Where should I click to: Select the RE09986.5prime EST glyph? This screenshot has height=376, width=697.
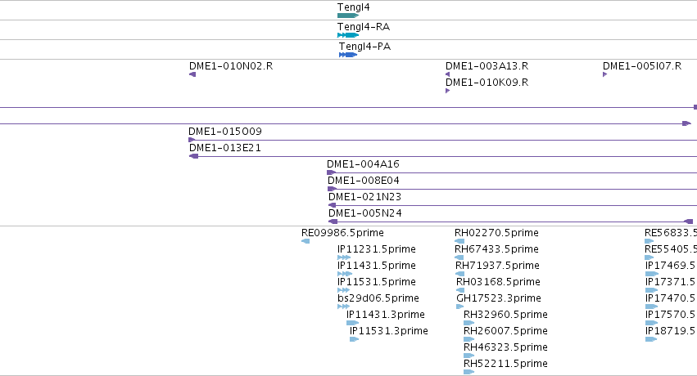(x=306, y=241)
